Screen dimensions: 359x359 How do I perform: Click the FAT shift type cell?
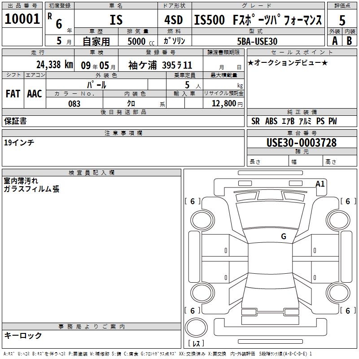tap(13, 93)
